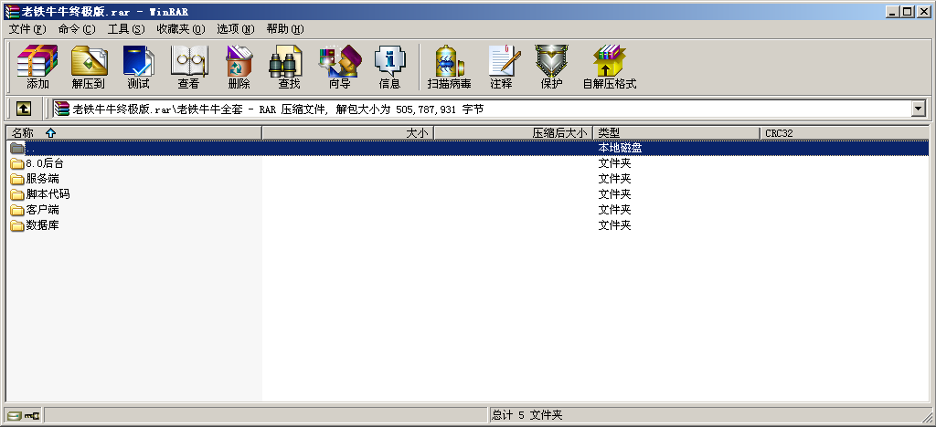The width and height of the screenshot is (936, 427).
Task: Select the 数据库 folder in list
Action: pos(42,225)
